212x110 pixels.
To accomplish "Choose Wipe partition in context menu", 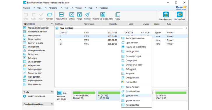I will (136, 96).
